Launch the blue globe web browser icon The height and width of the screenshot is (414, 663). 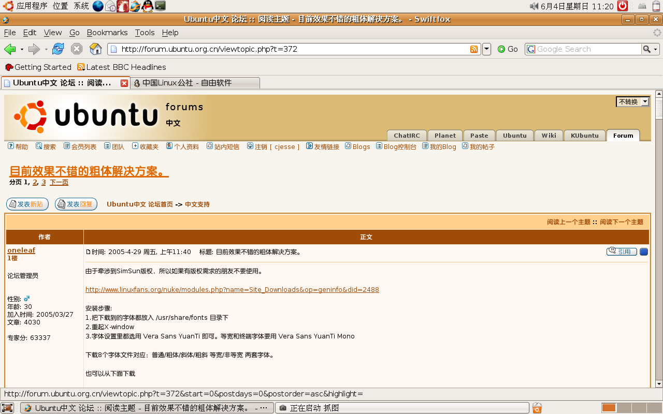98,6
